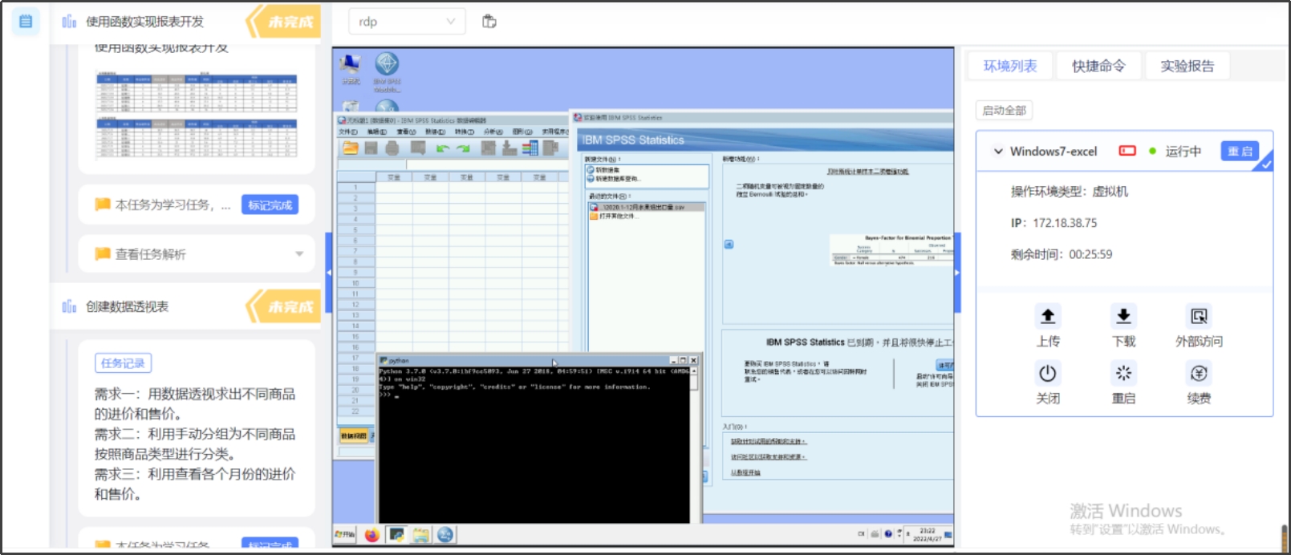Image resolution: width=1291 pixels, height=555 pixels.
Task: Select 打开其他文件 in SPSS welcome dialog
Action: (x=616, y=216)
